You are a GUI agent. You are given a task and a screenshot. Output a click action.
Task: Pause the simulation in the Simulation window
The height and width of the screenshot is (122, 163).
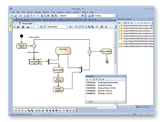(90, 79)
